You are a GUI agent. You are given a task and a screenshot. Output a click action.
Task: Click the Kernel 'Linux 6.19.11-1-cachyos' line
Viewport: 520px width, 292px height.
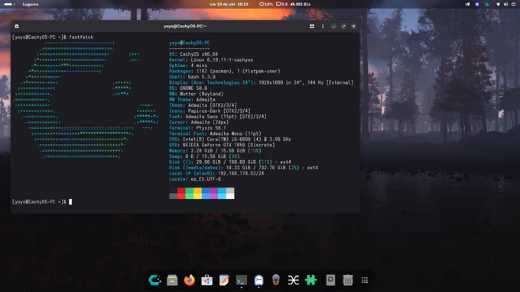pos(211,60)
